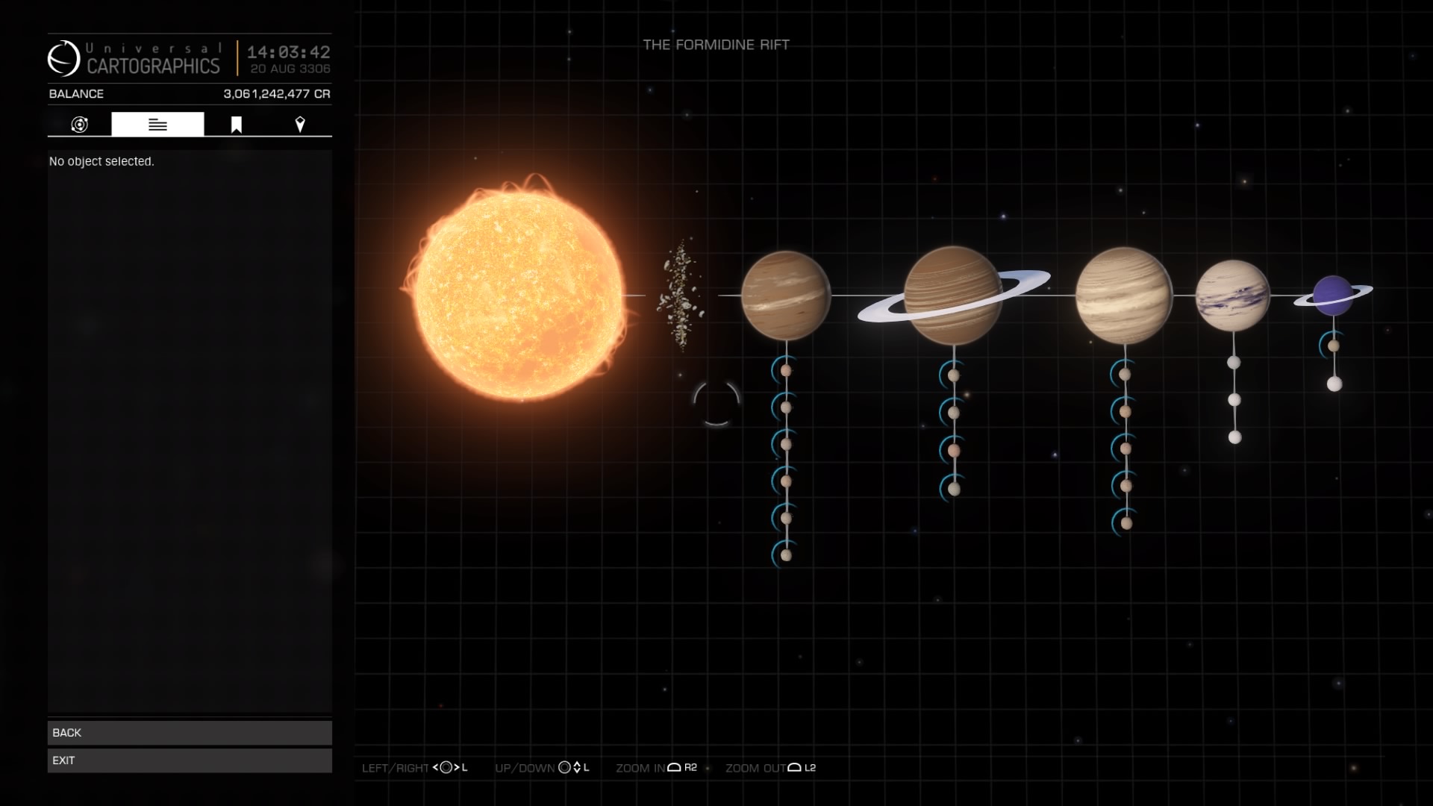Screen dimensions: 1433x806
Task: Select fourth moon of third gas giant
Action: tap(1126, 487)
